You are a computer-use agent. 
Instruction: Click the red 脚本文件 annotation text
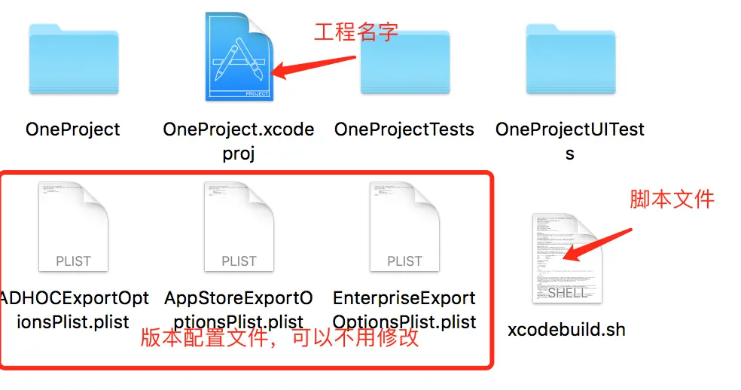pos(672,199)
